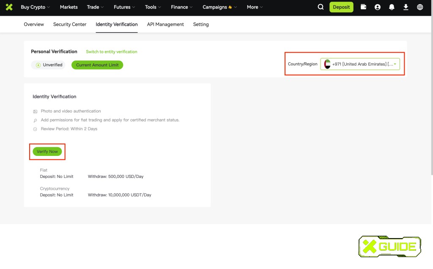Click the X Guide badge

[389, 246]
